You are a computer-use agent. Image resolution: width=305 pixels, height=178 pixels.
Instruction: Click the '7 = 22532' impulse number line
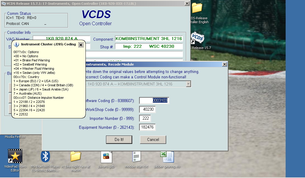[21, 114]
